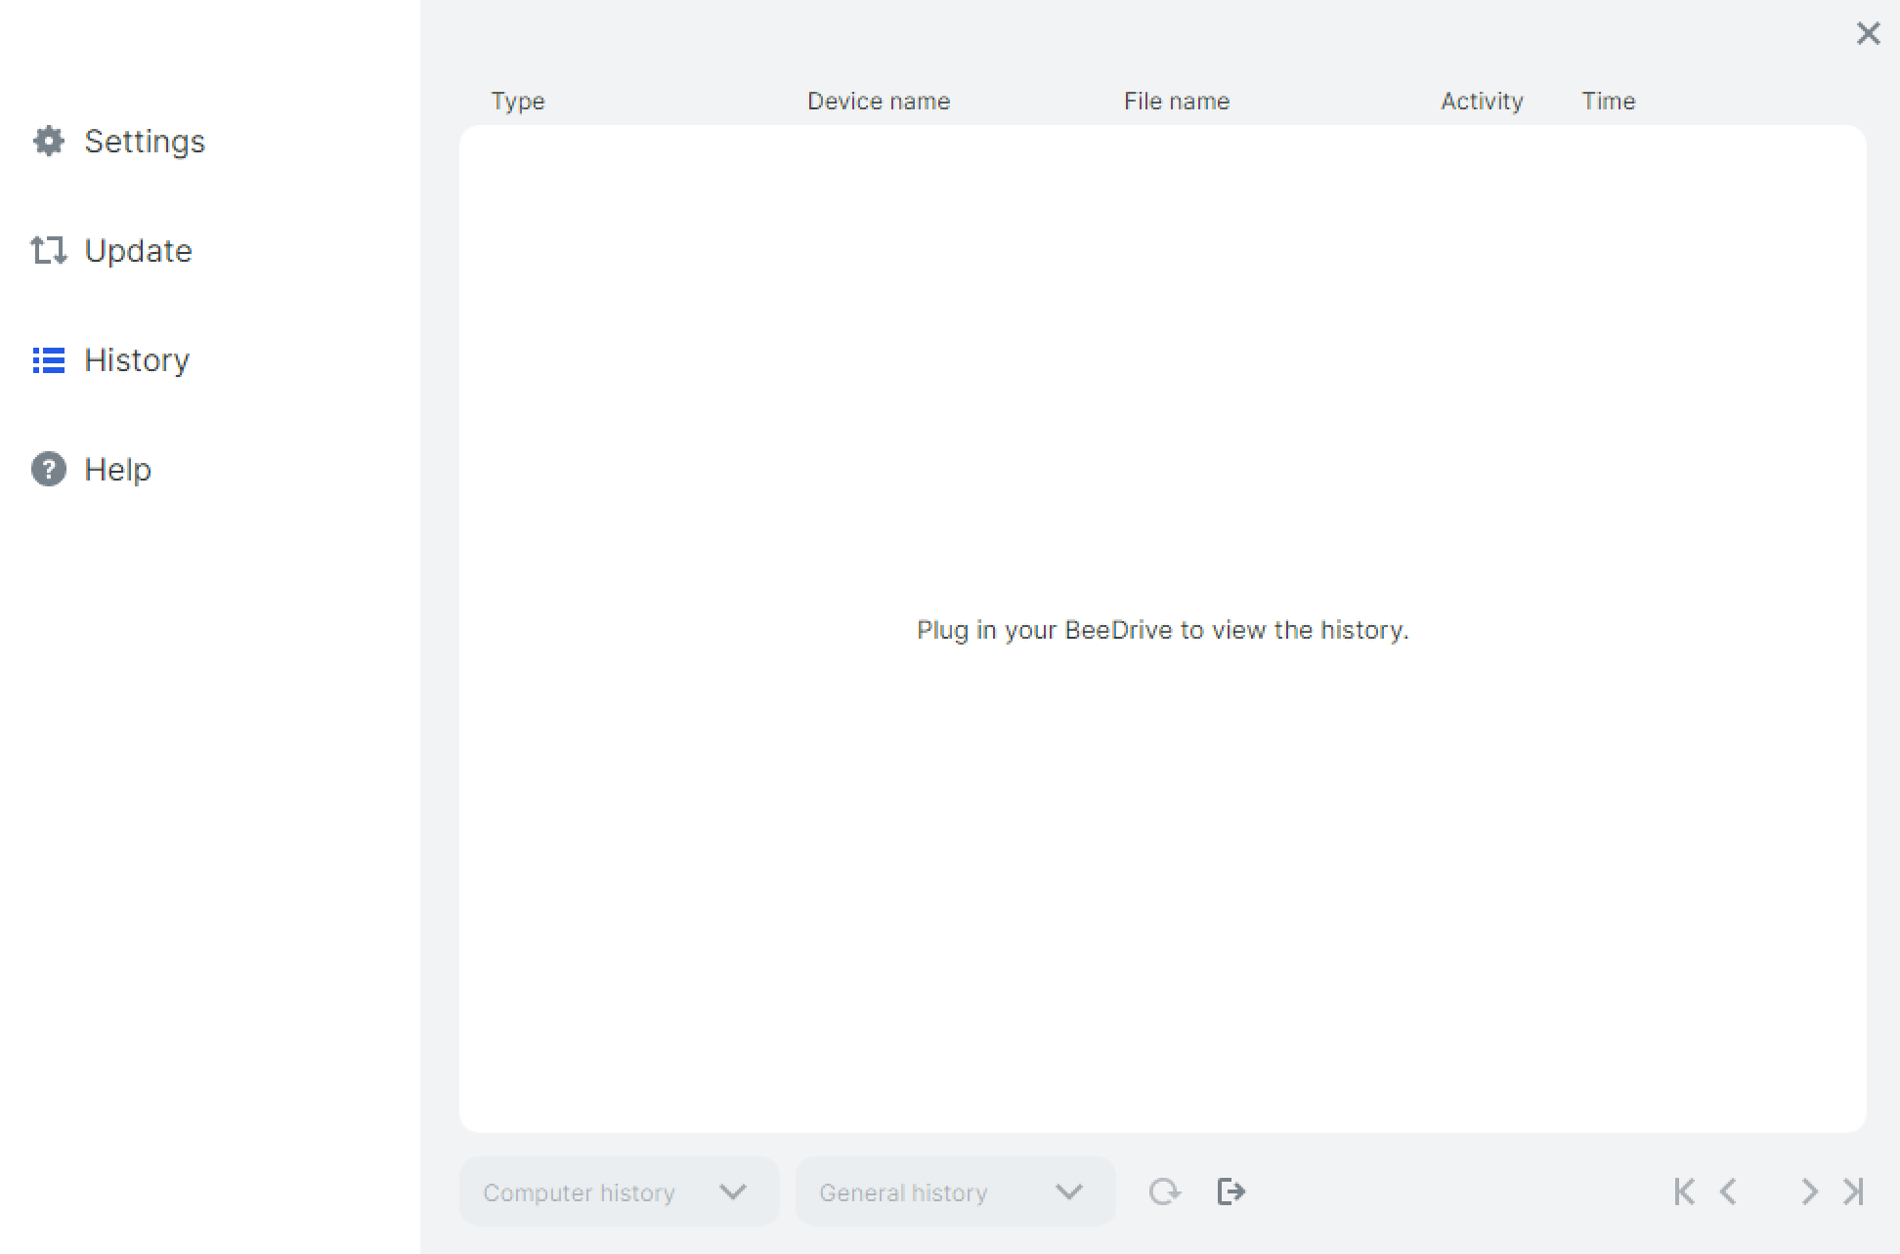Jump to last history page
Viewport: 1900px width, 1254px height.
[x=1853, y=1191]
